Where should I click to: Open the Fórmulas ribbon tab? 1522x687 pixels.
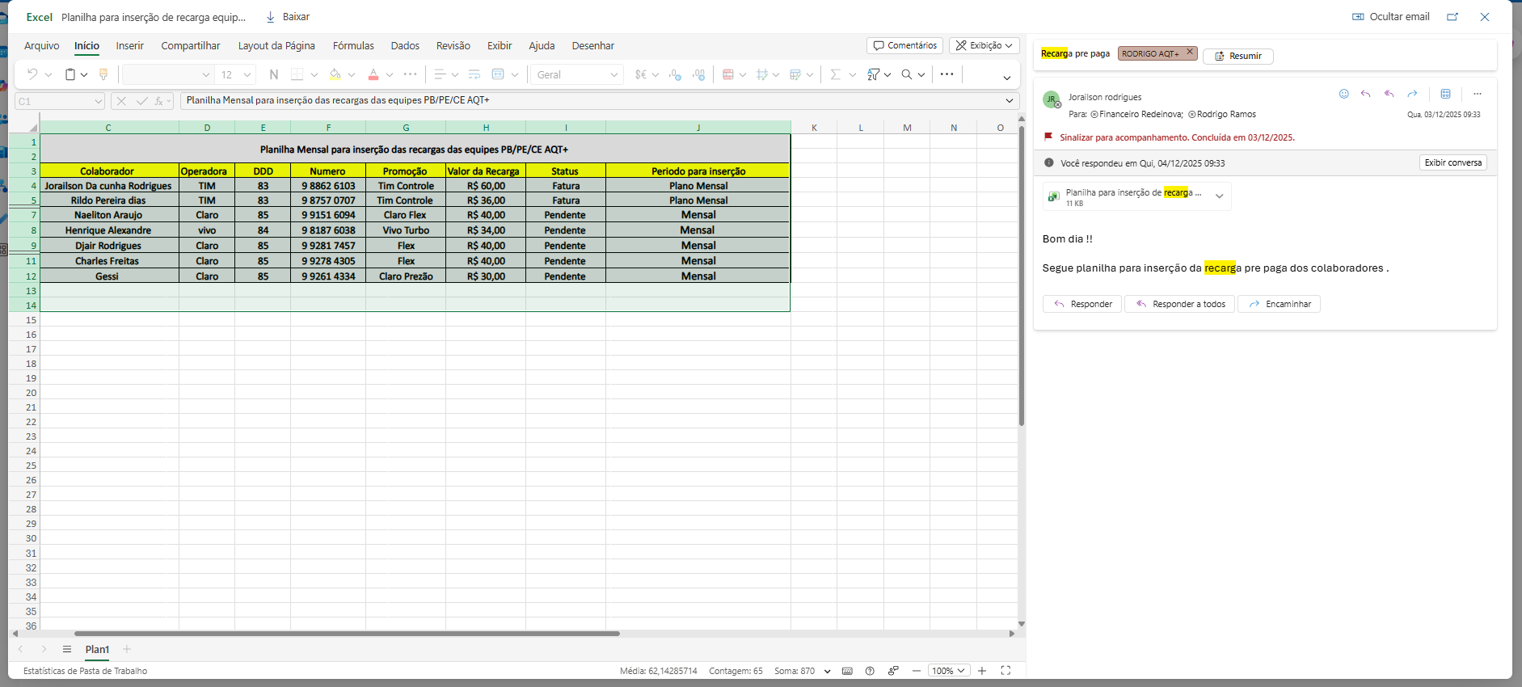(x=353, y=46)
